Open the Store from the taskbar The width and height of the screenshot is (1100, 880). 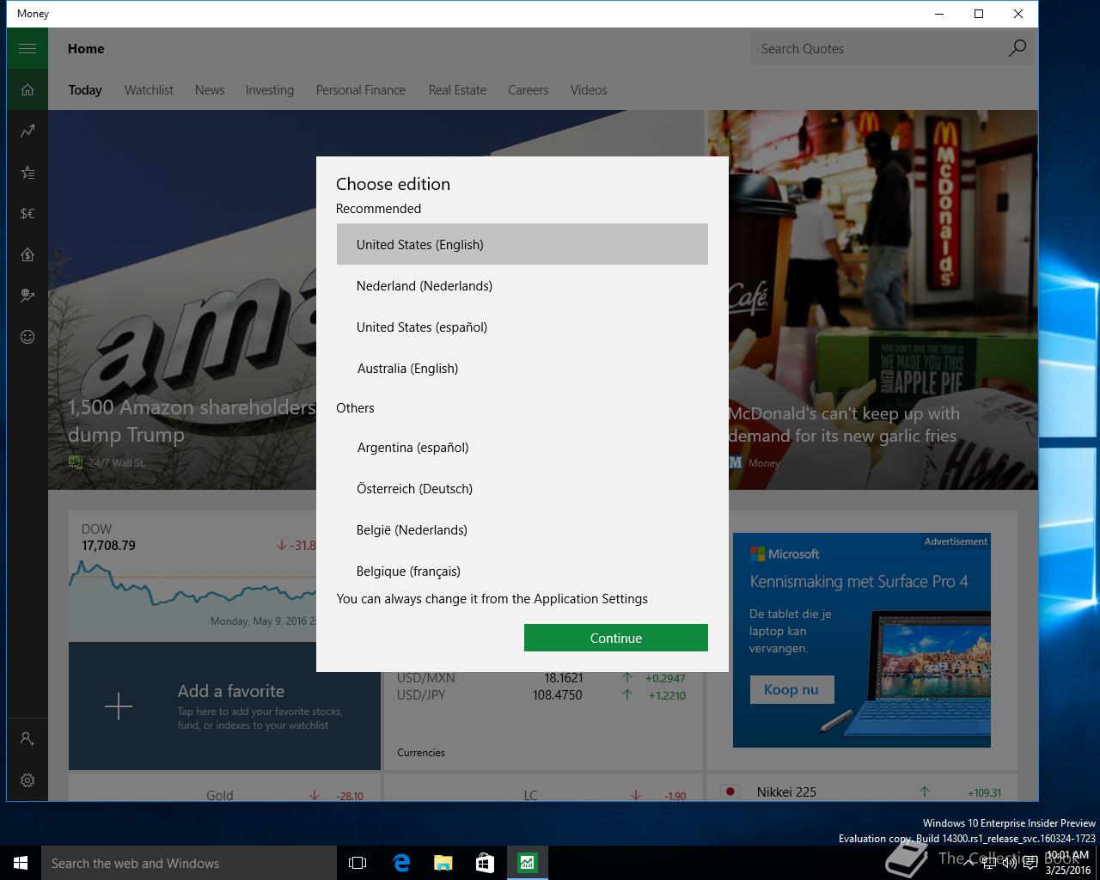click(485, 863)
